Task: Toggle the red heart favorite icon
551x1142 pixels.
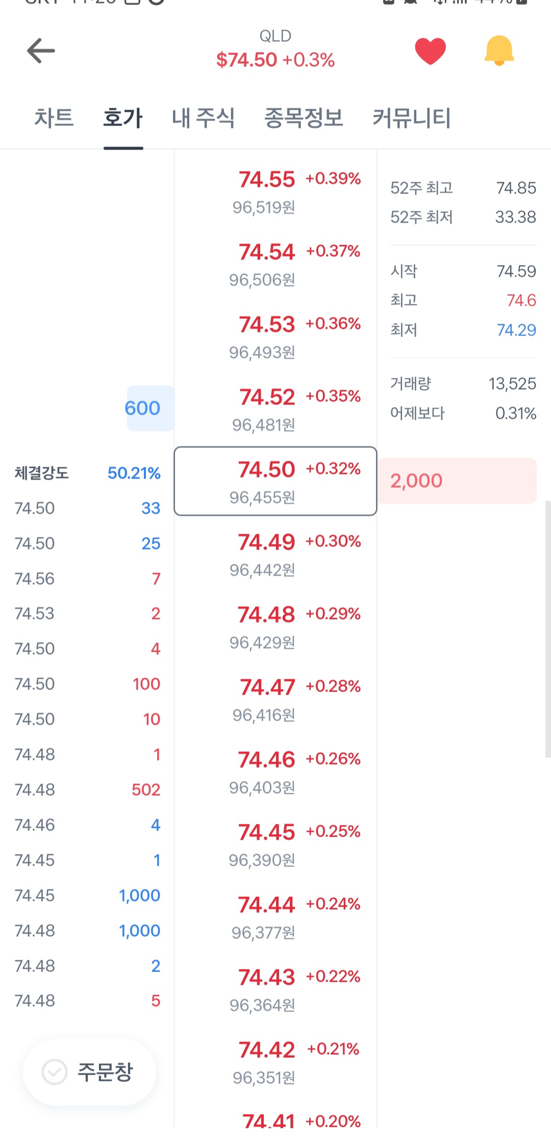Action: tap(430, 51)
